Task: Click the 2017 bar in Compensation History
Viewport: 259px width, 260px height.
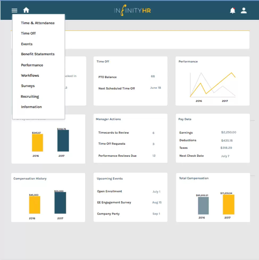Action: click(60, 203)
